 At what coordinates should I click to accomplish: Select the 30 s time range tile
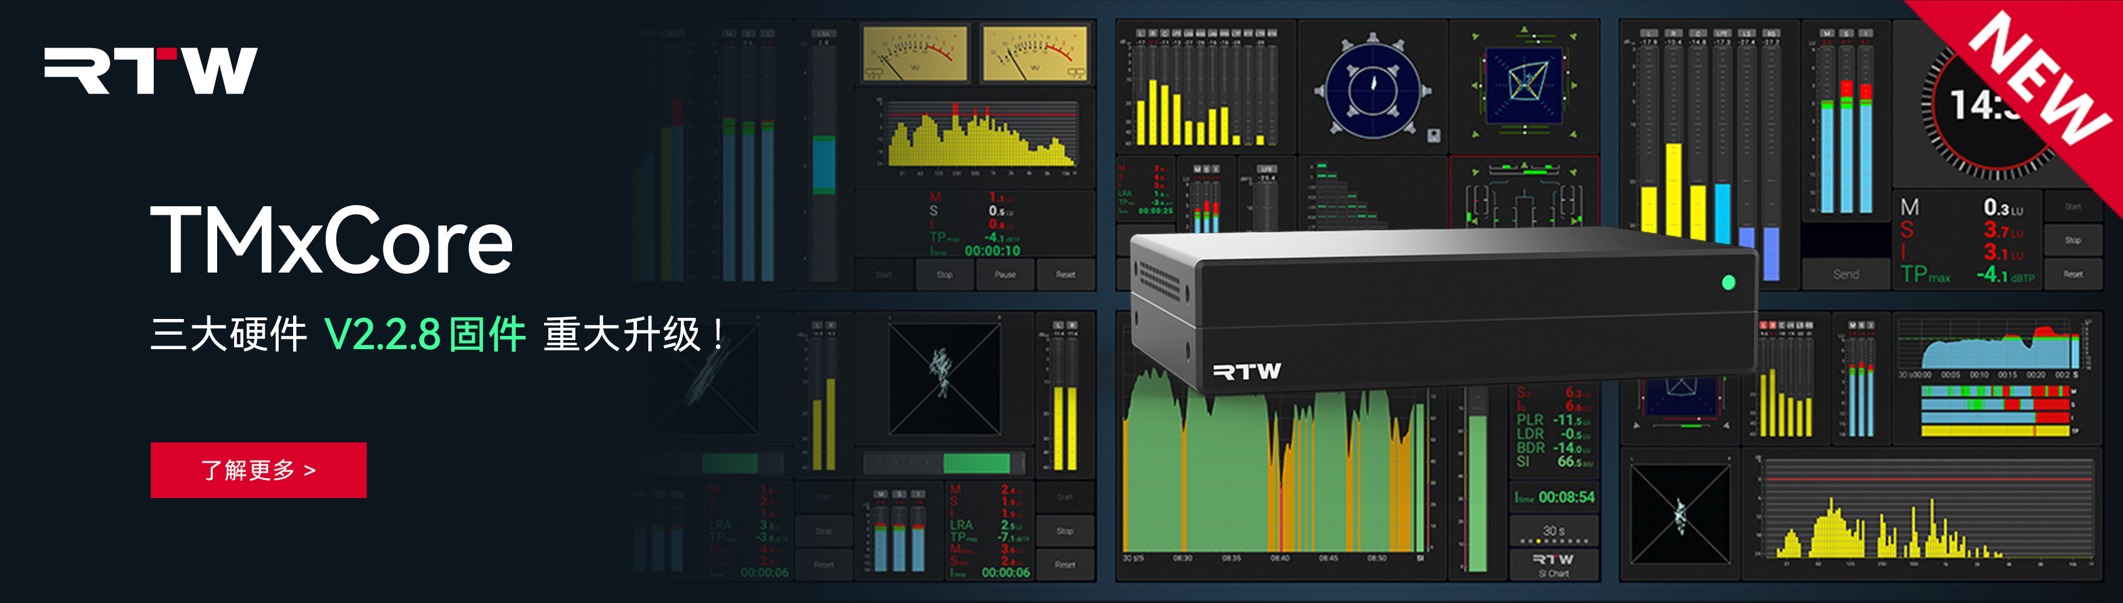tap(1554, 531)
